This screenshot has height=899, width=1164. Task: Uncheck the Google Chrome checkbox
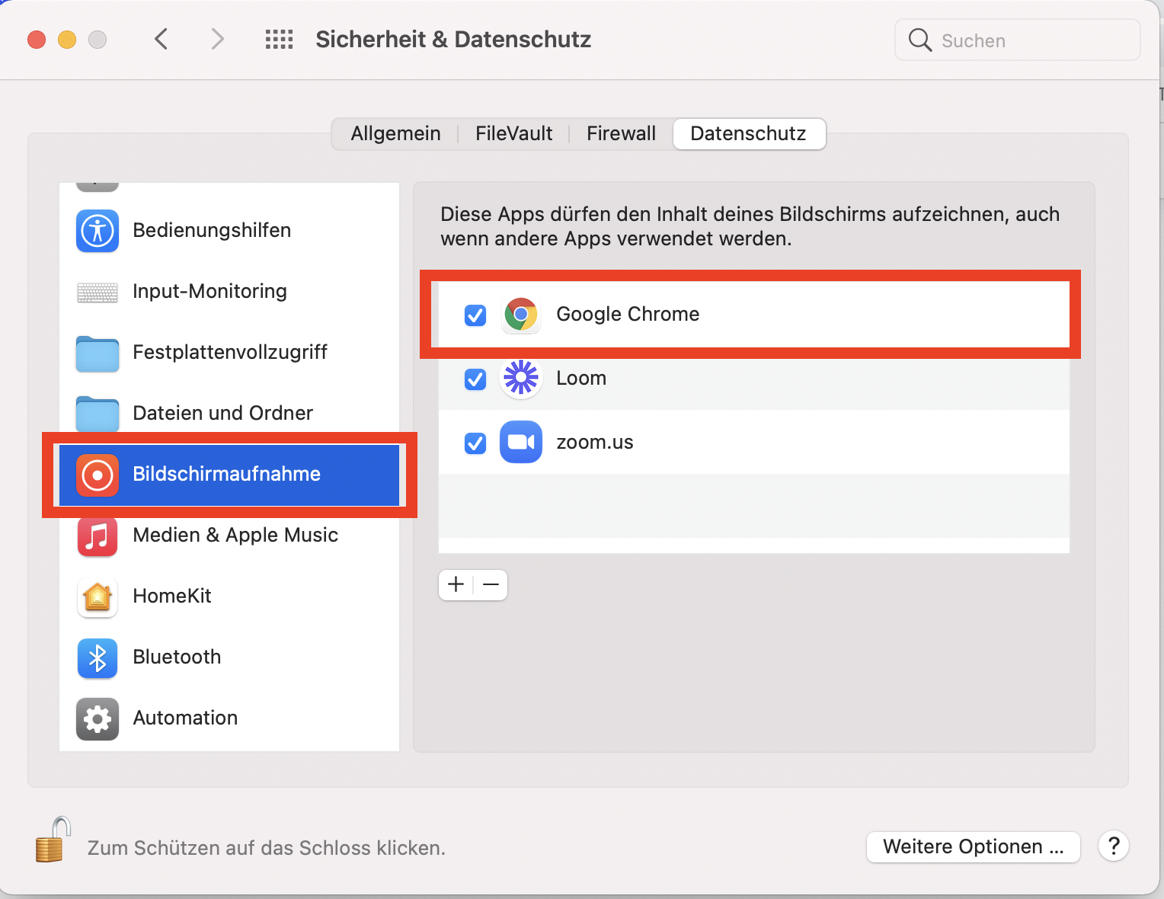pos(475,315)
